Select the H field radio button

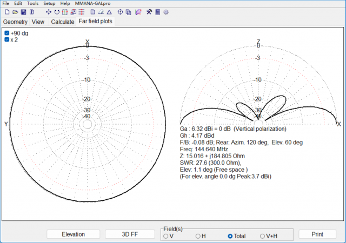[198, 237]
